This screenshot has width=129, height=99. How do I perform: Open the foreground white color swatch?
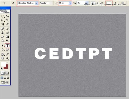pyautogui.click(x=3, y=64)
